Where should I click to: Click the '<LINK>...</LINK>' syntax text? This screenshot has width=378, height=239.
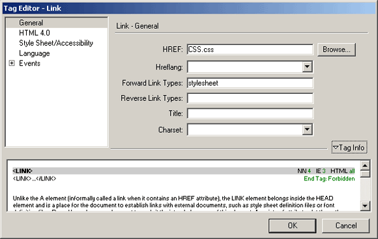point(35,178)
